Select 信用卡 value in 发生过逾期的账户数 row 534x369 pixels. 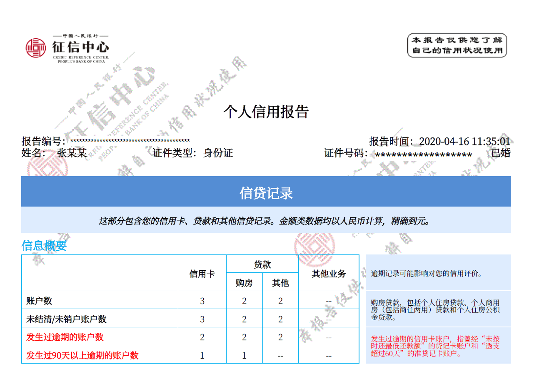click(x=202, y=337)
